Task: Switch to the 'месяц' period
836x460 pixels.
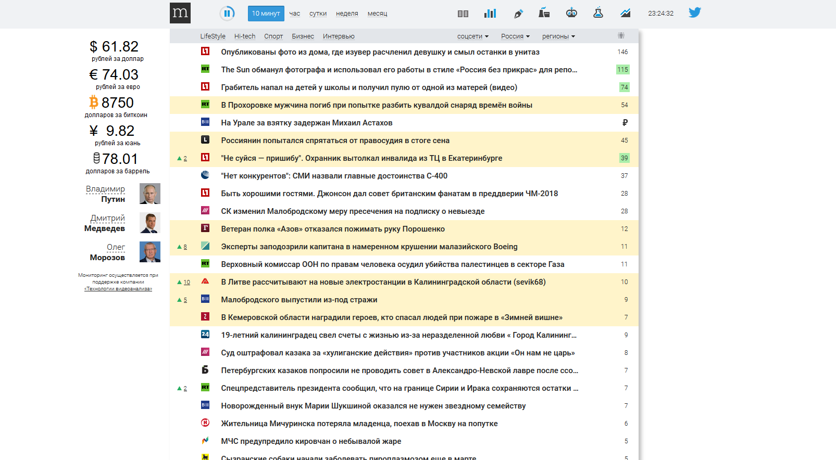Action: pos(378,14)
